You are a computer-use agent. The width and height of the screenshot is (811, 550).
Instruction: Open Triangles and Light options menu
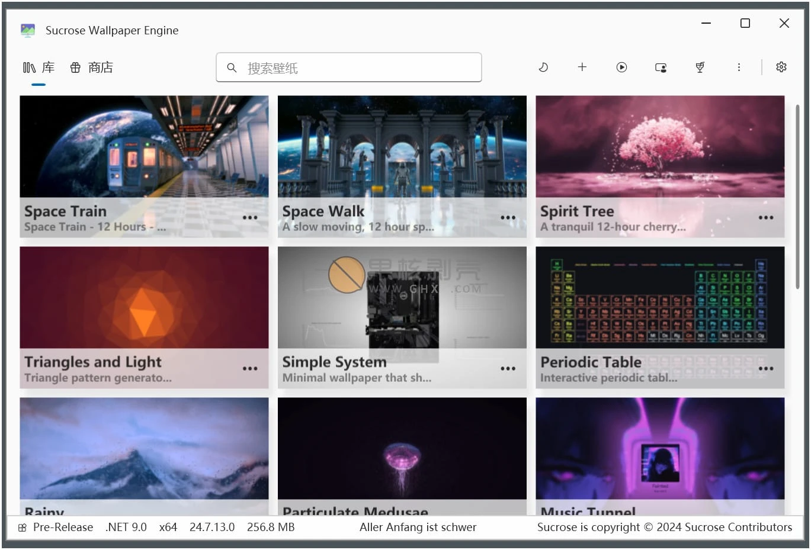click(x=250, y=369)
